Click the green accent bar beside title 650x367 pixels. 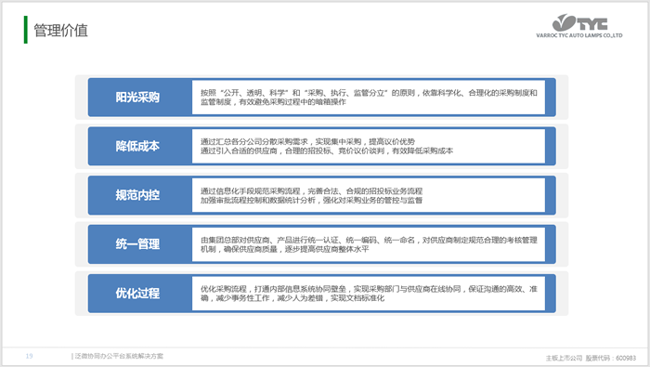point(26,30)
